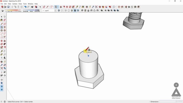Select the Protractor tool in the left toolbar
This screenshot has height=103, width=183.
(x=2, y=54)
